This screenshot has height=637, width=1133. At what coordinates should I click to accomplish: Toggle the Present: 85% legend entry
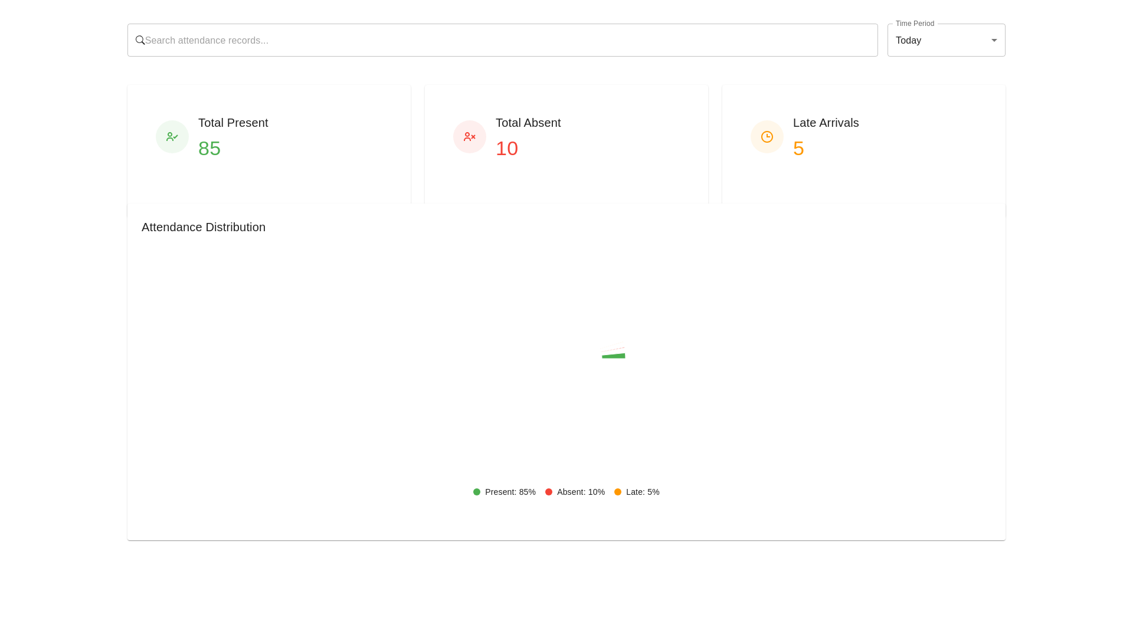click(505, 492)
